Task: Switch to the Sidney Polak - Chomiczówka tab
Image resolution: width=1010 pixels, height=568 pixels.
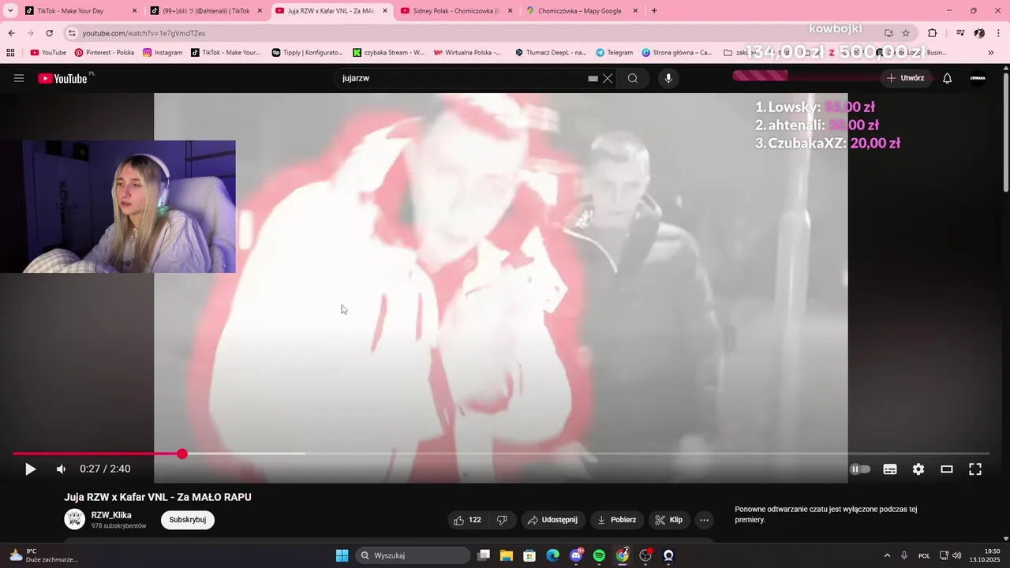Action: 456,11
